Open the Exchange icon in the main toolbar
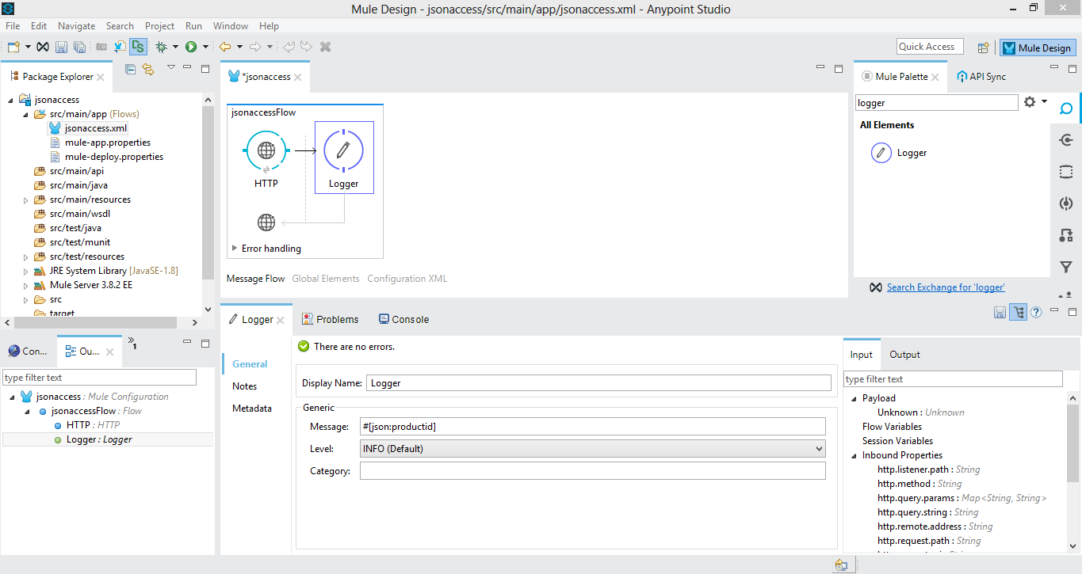1082x574 pixels. [x=44, y=48]
